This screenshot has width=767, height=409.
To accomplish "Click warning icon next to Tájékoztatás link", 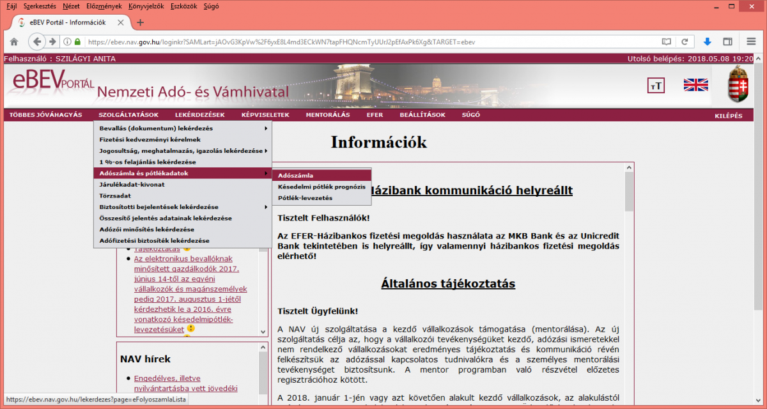I will coord(187,249).
